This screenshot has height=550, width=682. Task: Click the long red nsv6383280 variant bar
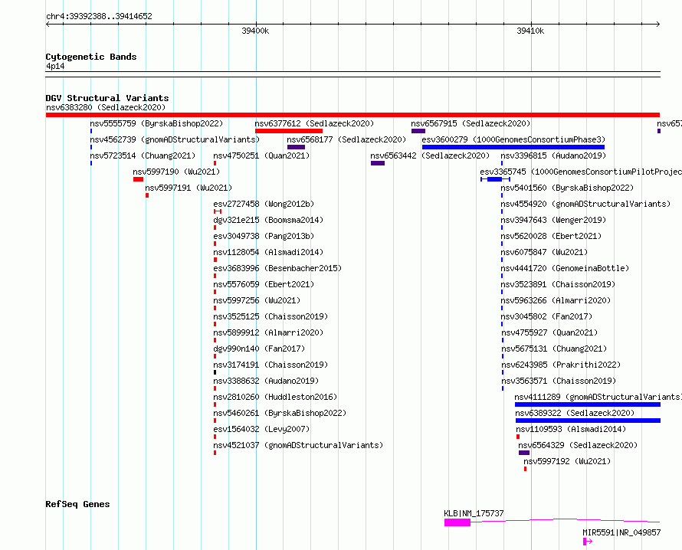pyautogui.click(x=352, y=115)
